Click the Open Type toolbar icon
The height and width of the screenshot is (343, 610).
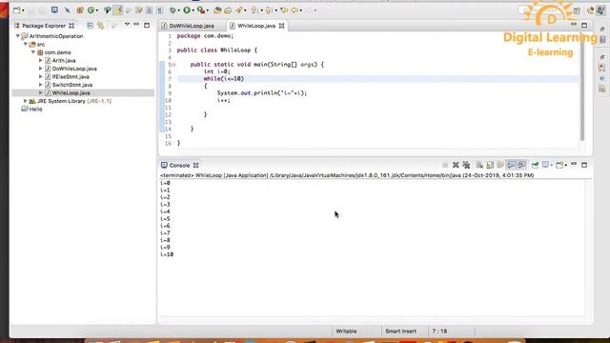(x=217, y=10)
